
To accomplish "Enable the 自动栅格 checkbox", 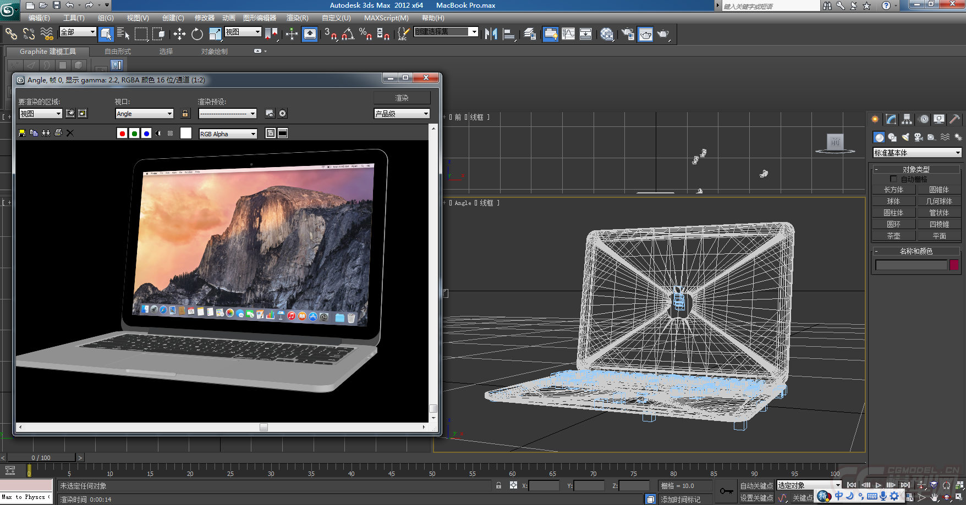I will [893, 179].
